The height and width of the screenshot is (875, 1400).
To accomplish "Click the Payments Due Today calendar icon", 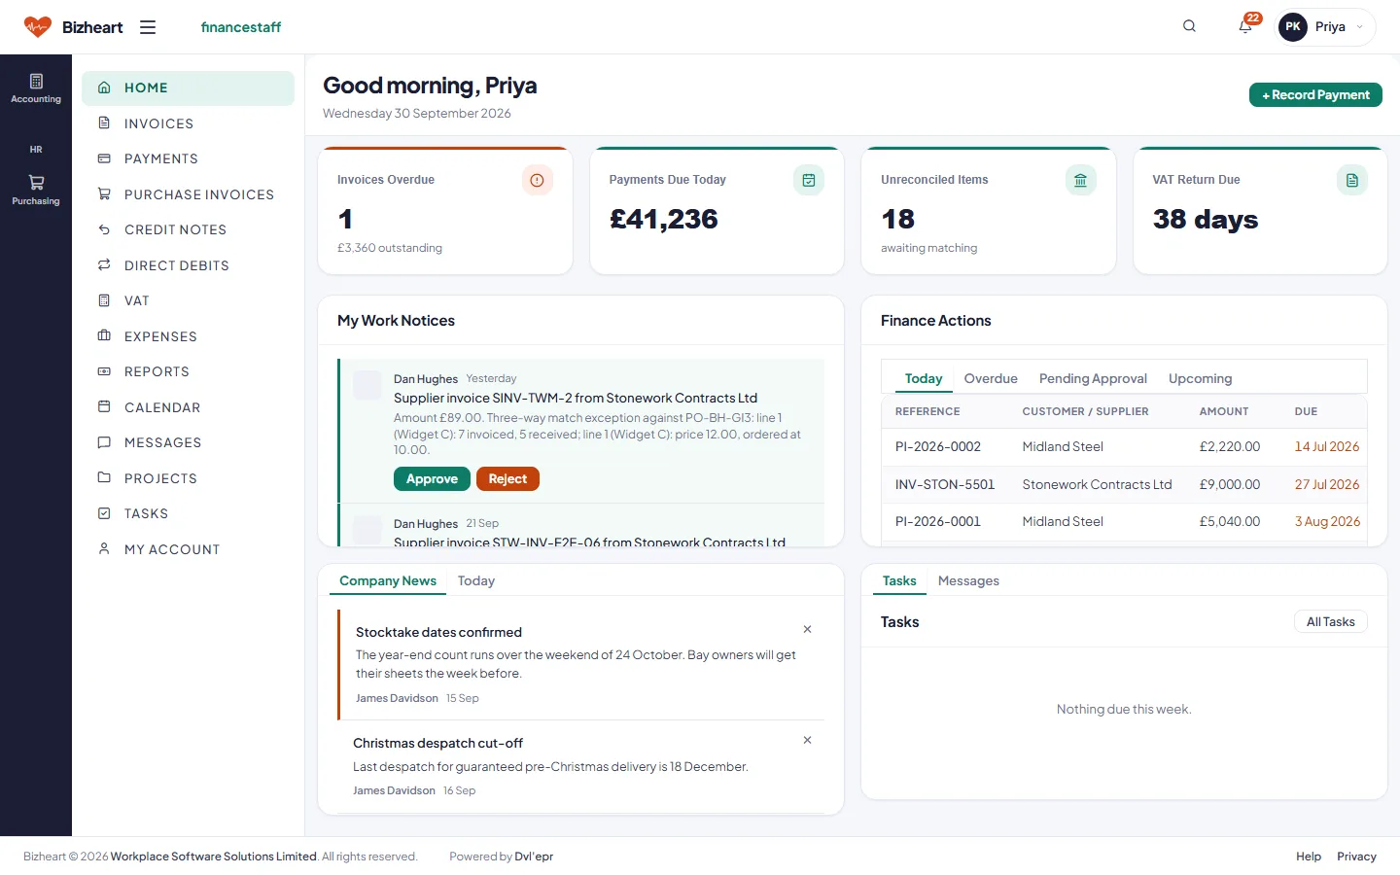I will coord(809,180).
